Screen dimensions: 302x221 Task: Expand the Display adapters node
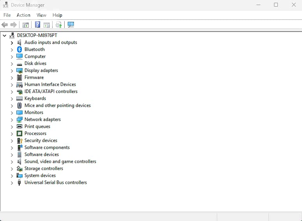12,71
